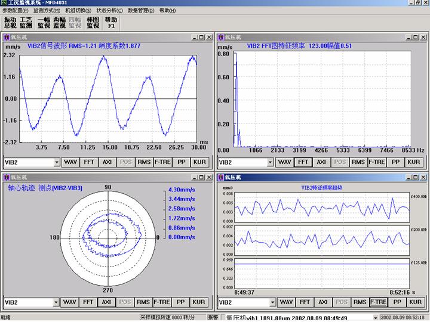Toggle the WAV mode in the waveform panel

coord(70,162)
